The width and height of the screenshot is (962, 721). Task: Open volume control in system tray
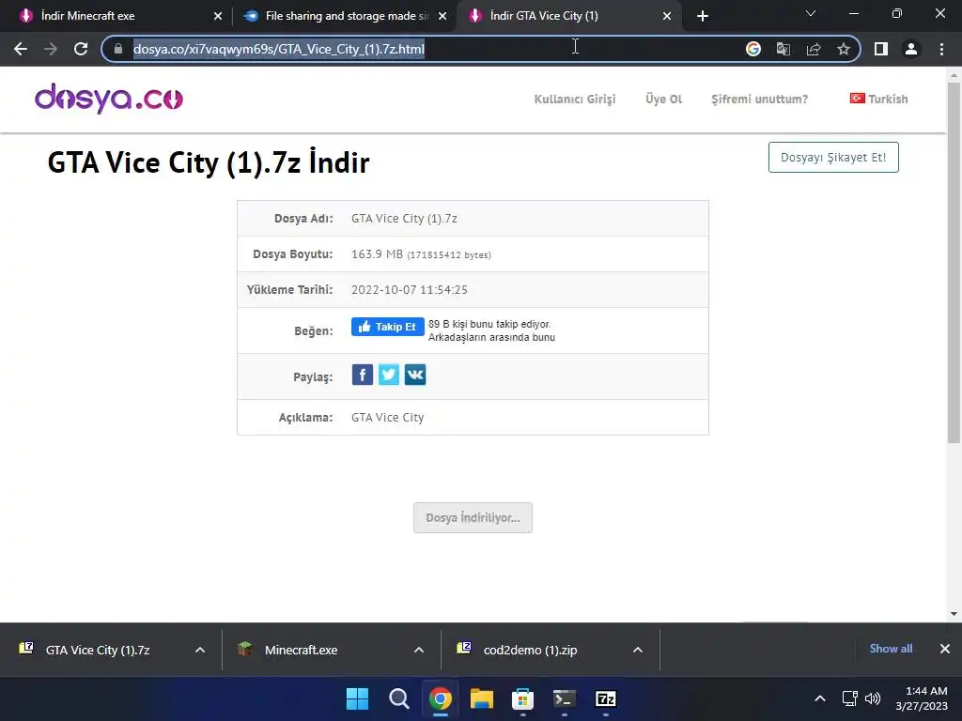pos(873,698)
